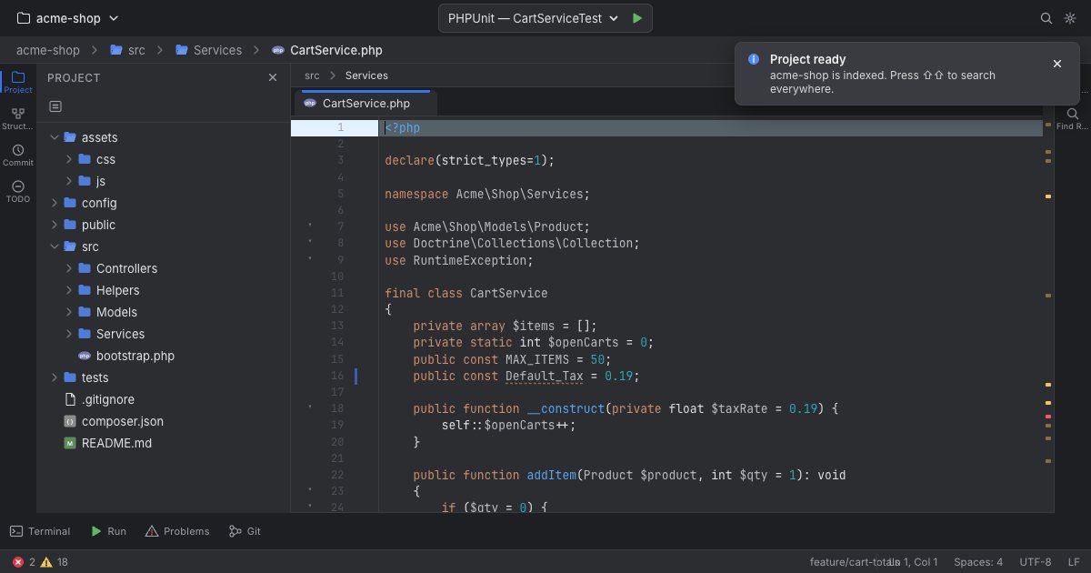This screenshot has width=1091, height=573.
Task: Select bootstrap.php in project tree
Action: (x=164, y=356)
